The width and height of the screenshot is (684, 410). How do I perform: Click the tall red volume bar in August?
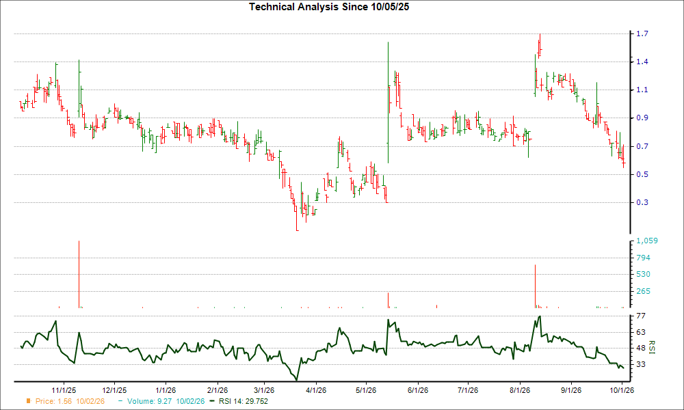(536, 286)
